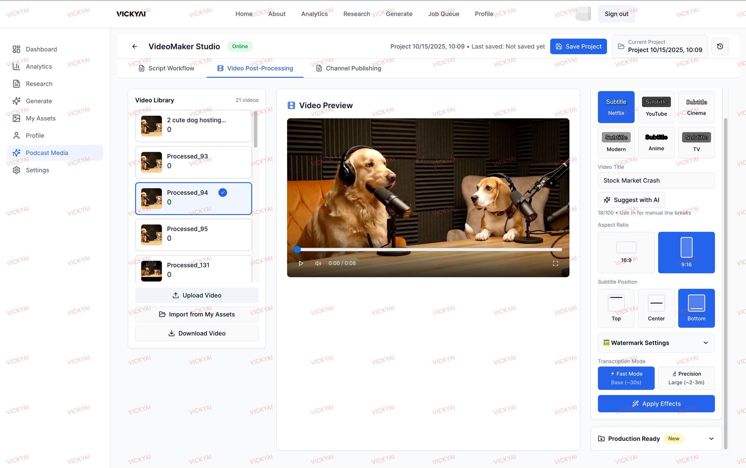Open the Current Project selector
Viewport: 746px width, 468px height.
660,46
